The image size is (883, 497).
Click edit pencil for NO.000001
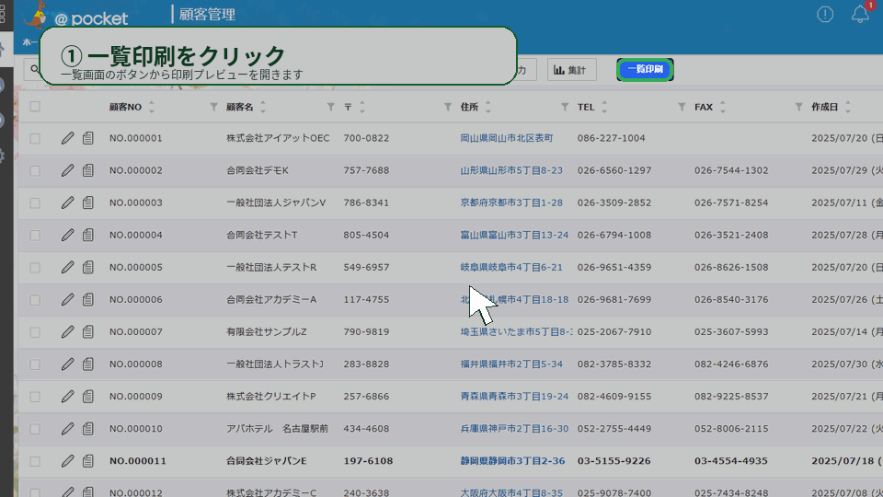67,138
